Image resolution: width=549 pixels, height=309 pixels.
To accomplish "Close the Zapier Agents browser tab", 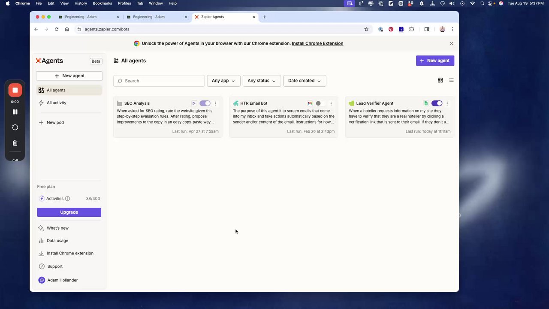I will point(254,17).
